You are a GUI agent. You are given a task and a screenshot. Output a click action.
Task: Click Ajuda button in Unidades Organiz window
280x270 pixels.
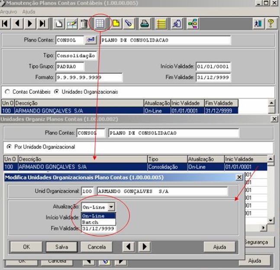(x=254, y=261)
